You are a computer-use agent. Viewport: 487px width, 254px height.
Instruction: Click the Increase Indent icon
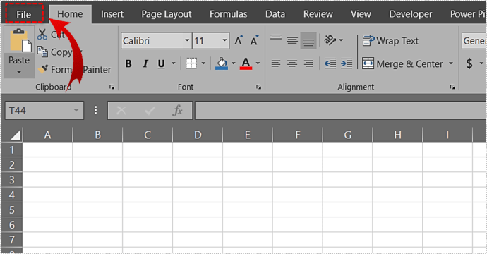coord(347,64)
